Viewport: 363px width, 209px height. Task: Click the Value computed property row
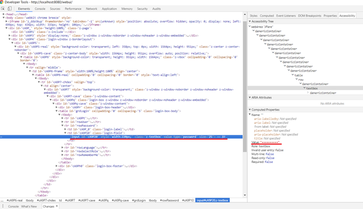[265, 142]
